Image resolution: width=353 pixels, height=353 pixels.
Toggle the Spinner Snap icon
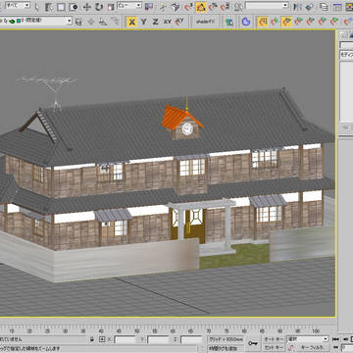[225, 6]
